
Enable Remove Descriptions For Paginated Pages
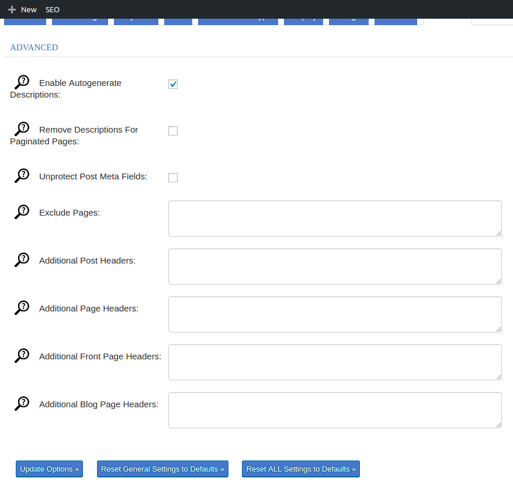(x=172, y=130)
